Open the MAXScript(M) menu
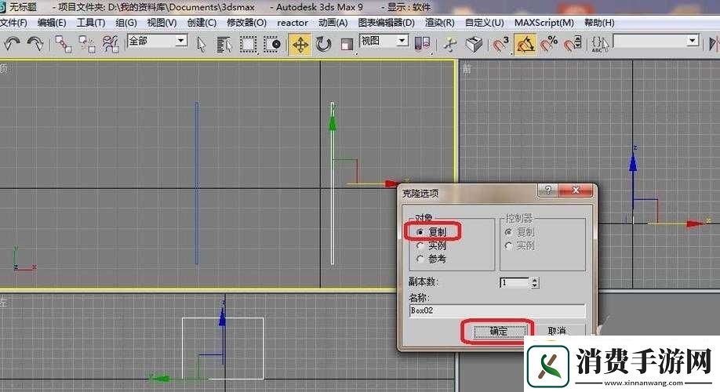This screenshot has height=392, width=720. pos(544,23)
